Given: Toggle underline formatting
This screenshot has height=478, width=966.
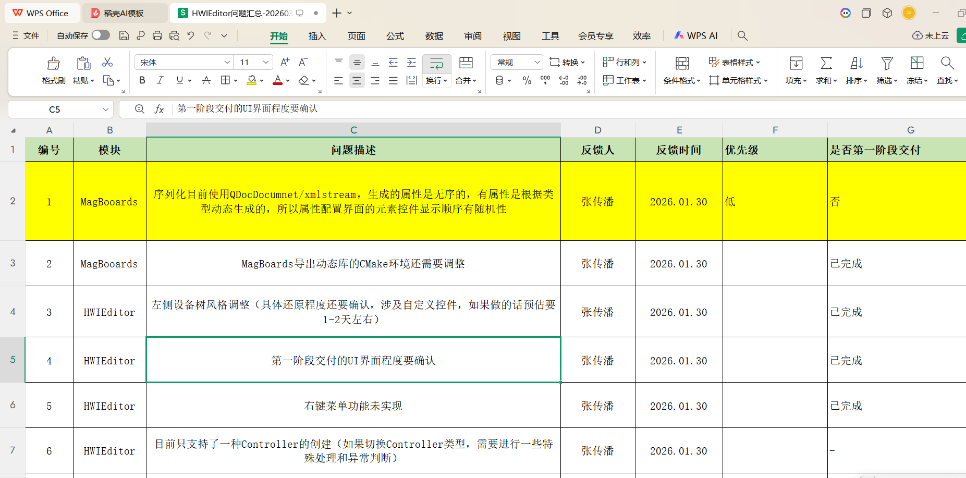Looking at the screenshot, I should click(180, 80).
